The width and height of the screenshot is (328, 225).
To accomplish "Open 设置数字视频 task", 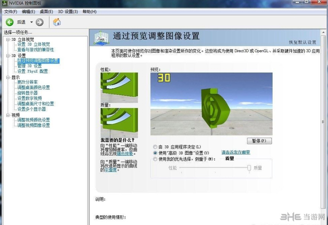I will click(30, 98).
